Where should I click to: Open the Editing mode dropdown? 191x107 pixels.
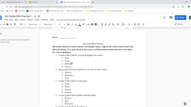pyautogui.click(x=182, y=24)
